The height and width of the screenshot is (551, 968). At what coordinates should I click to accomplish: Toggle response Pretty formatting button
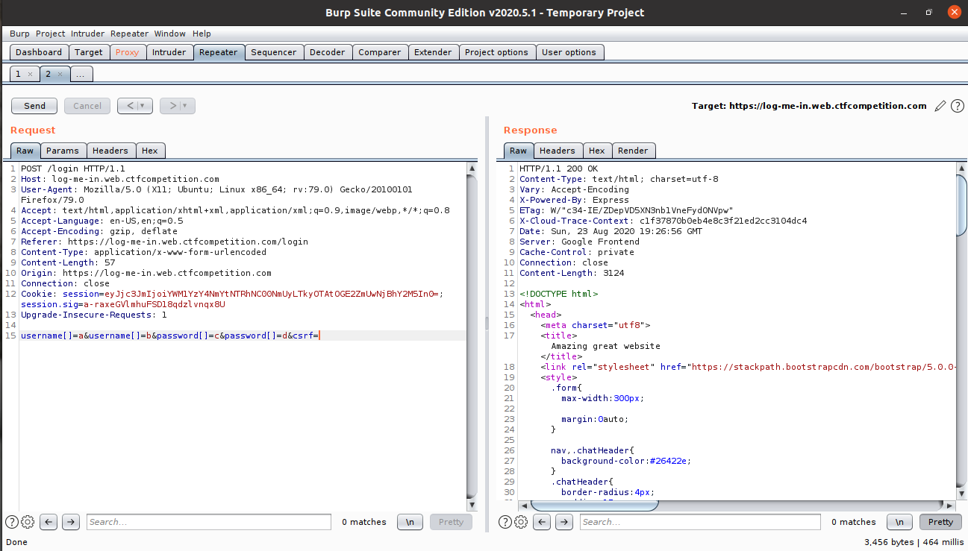pos(940,522)
